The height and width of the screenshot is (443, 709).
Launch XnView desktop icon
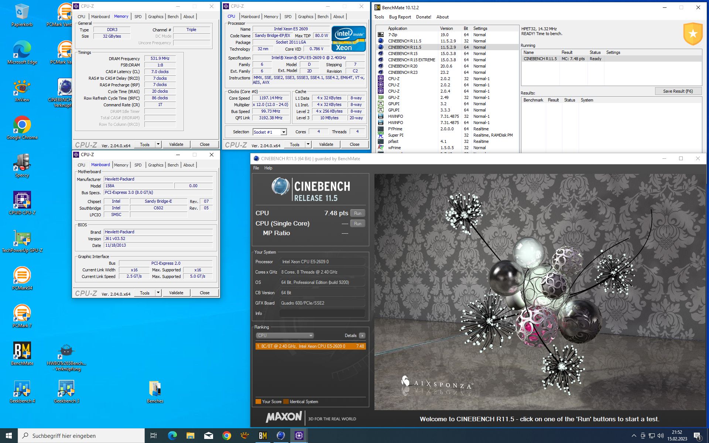tap(22, 91)
